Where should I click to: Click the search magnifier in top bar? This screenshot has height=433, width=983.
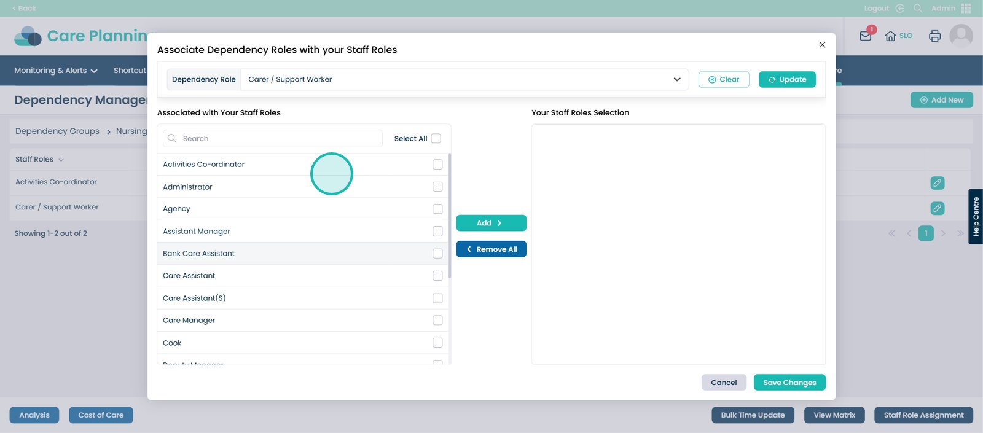(918, 9)
